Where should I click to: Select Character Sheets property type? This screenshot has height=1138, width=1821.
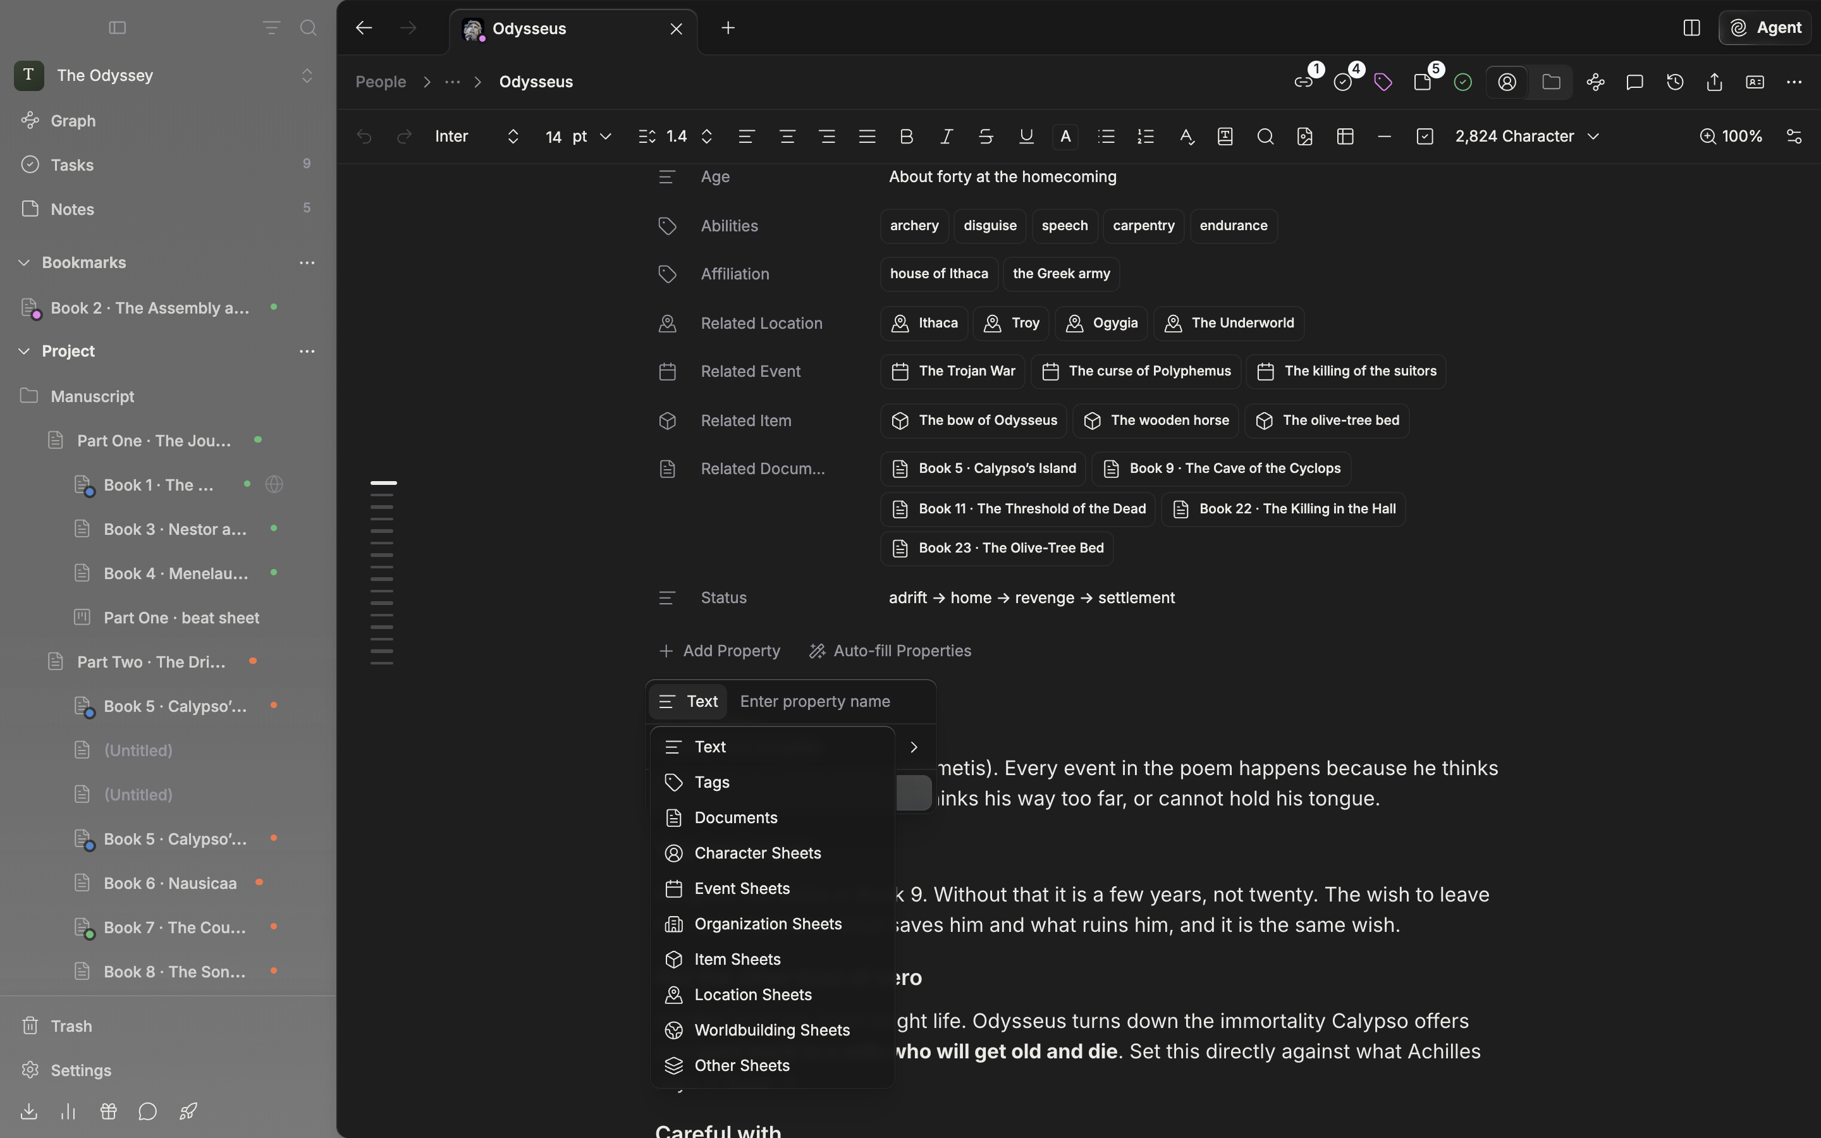pyautogui.click(x=772, y=853)
